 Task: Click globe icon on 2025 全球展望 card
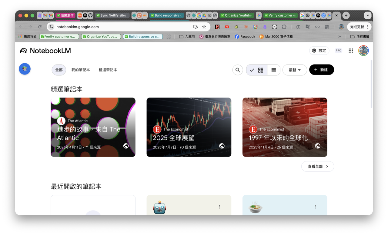click(x=222, y=146)
